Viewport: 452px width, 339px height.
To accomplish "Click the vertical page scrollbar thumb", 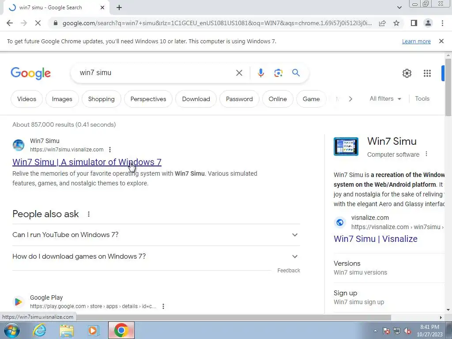I will tap(448, 87).
